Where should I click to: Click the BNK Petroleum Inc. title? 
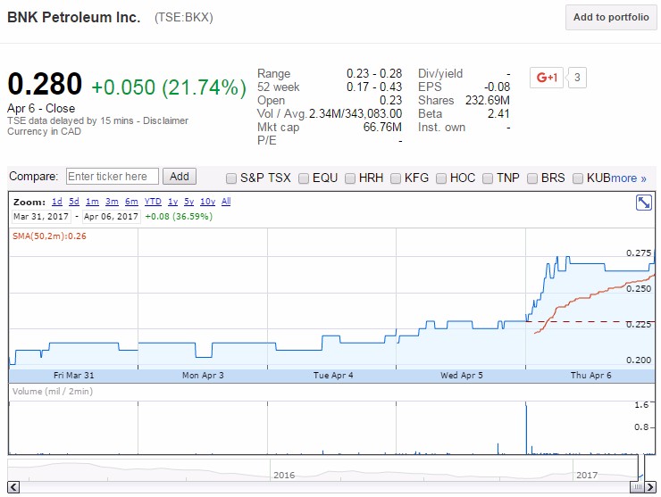tap(74, 17)
